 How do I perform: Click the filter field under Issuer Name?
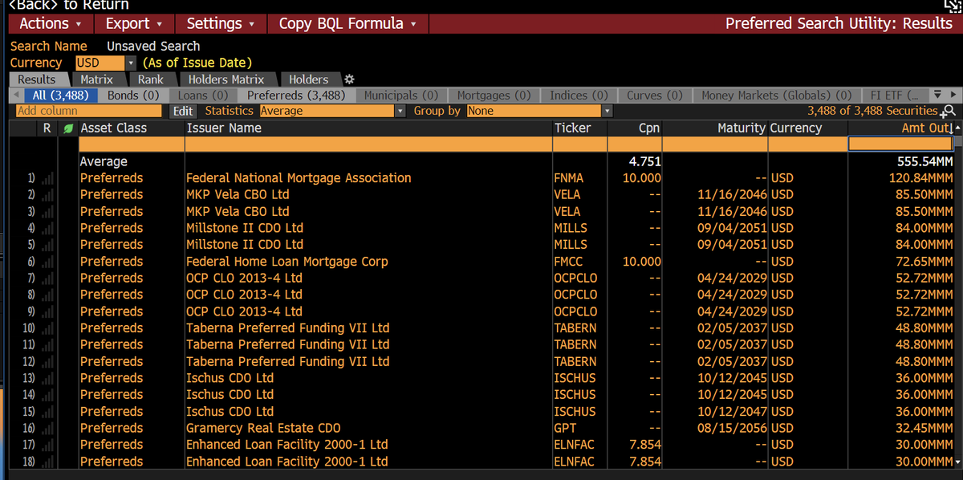pos(368,144)
